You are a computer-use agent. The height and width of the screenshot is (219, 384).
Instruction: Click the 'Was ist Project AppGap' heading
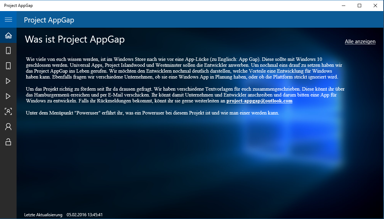pos(75,39)
